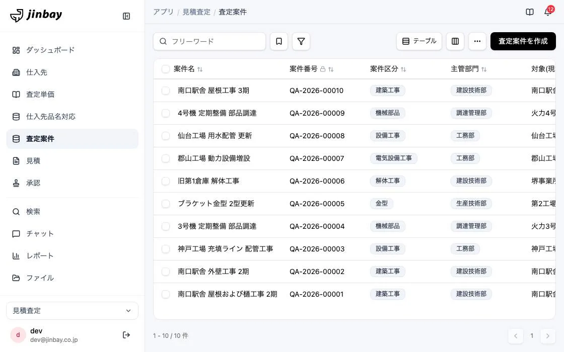
Task: Click the jinbay logo
Action: click(x=36, y=15)
